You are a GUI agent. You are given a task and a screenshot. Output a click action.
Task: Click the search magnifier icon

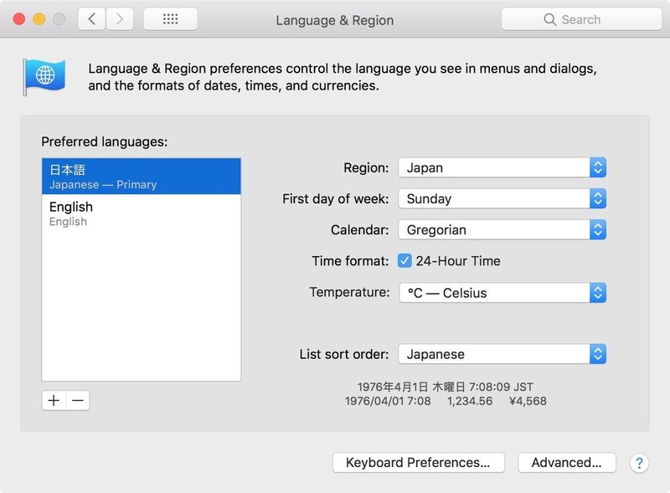tap(550, 19)
